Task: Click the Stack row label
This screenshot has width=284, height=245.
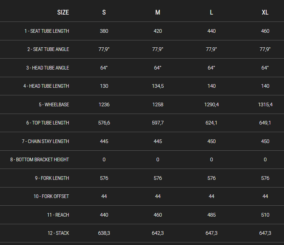Action: [58, 233]
